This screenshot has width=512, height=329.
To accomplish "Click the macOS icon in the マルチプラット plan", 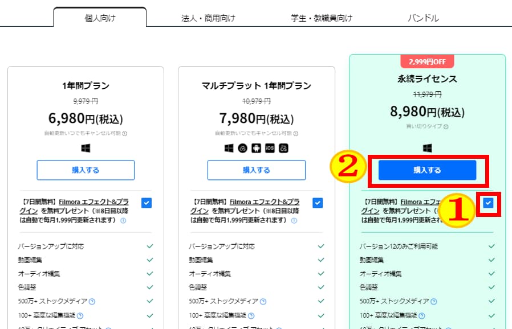I will (x=242, y=149).
